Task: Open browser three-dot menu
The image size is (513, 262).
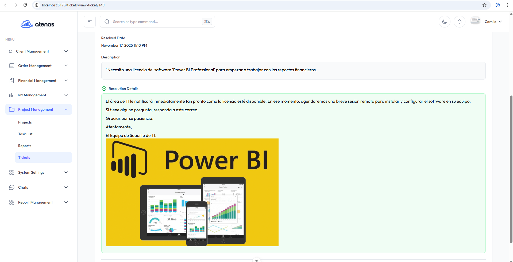Action: click(507, 5)
